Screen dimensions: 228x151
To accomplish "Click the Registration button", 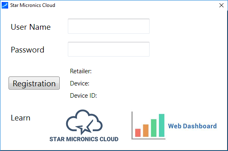I will (x=34, y=83).
